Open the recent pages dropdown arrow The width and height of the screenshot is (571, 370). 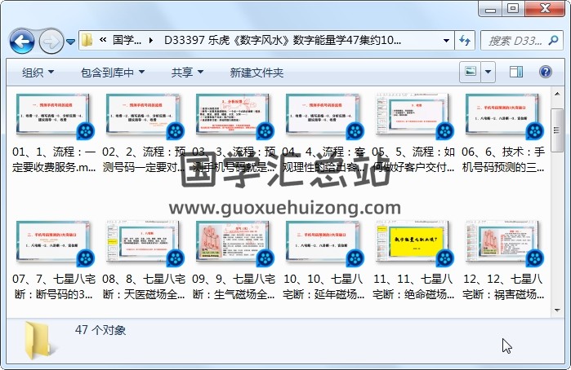(x=71, y=41)
